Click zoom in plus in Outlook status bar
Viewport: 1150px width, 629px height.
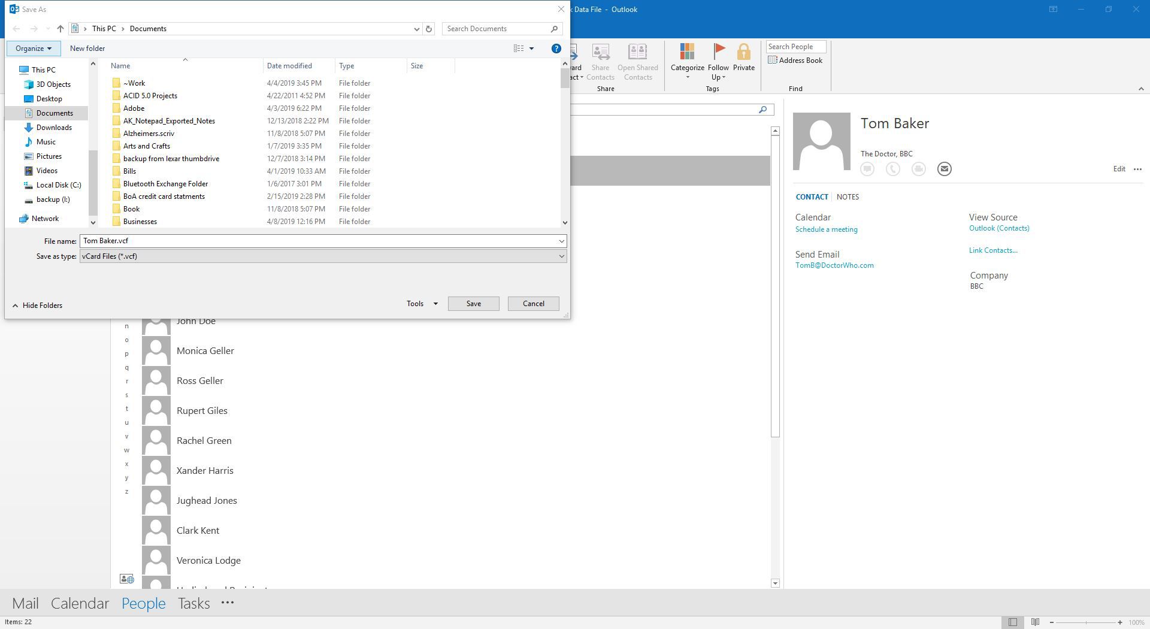pos(1120,622)
